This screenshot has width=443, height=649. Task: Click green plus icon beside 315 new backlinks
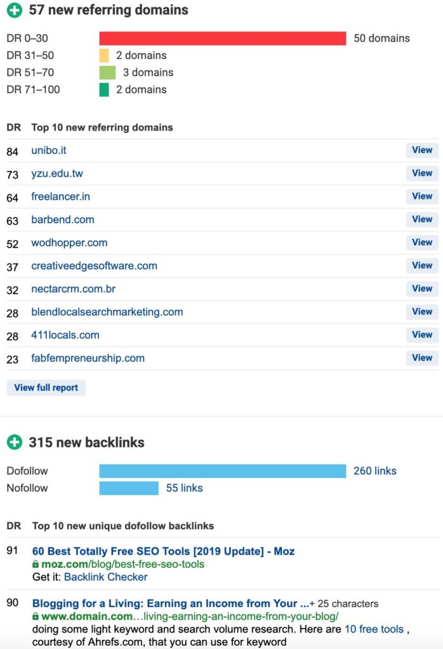click(14, 442)
